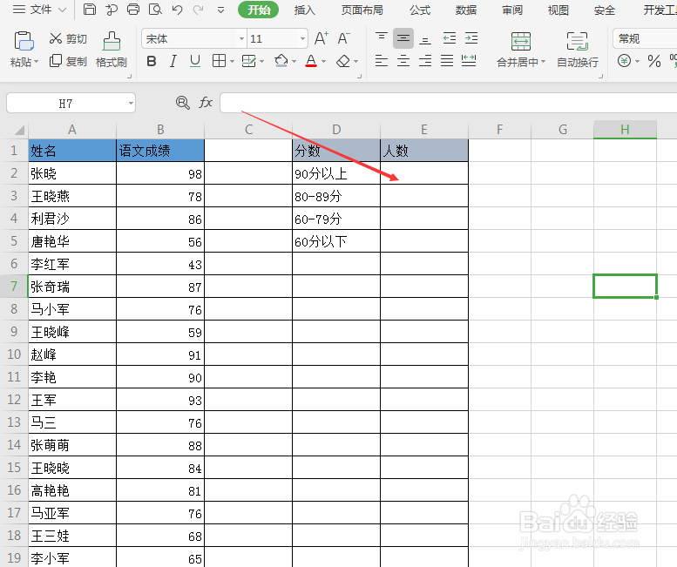Click the Redo arrow

click(198, 10)
